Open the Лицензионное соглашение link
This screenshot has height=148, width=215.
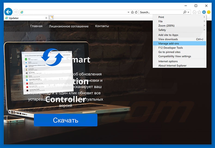(x=69, y=26)
